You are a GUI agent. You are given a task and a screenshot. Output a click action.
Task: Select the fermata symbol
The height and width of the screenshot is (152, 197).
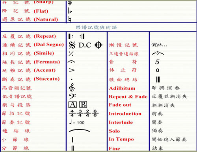click(71, 62)
